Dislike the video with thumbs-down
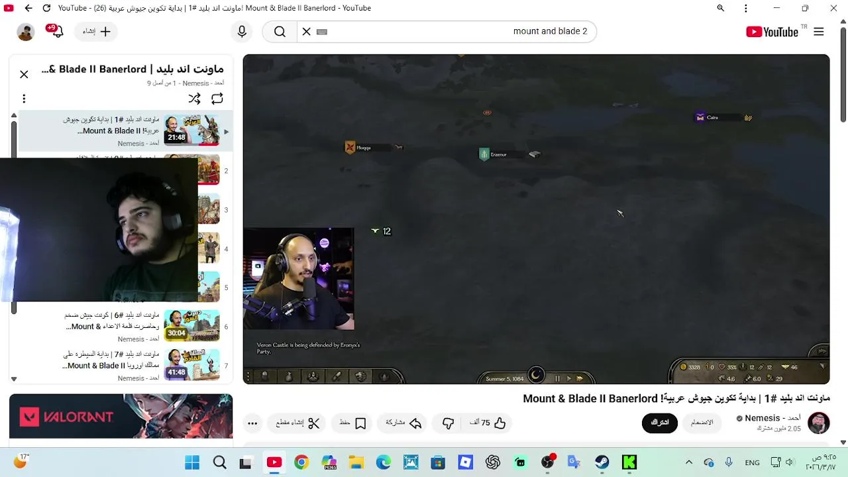The width and height of the screenshot is (848, 477). pyautogui.click(x=449, y=423)
